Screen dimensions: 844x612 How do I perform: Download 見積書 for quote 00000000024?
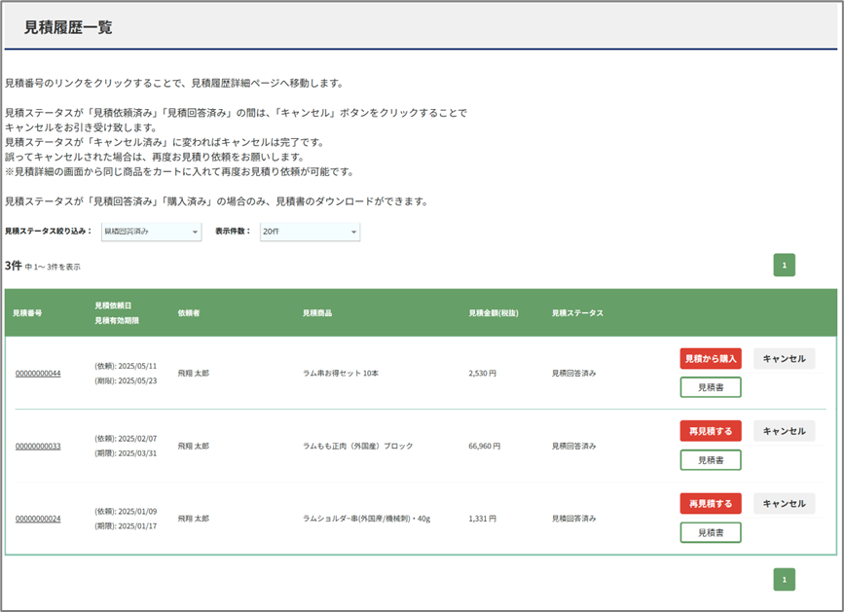(x=711, y=532)
